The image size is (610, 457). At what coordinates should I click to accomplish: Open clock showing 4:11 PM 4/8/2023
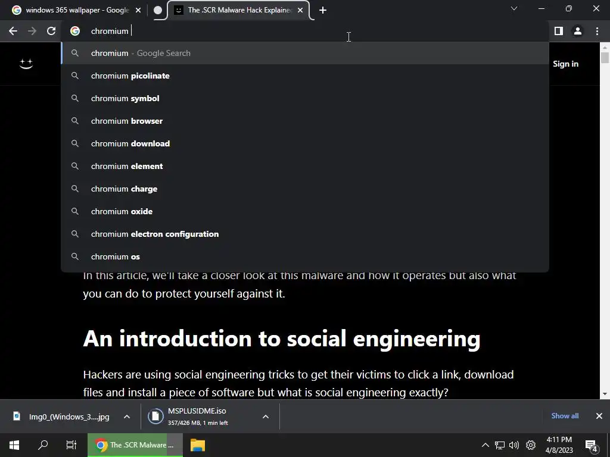tap(559, 445)
